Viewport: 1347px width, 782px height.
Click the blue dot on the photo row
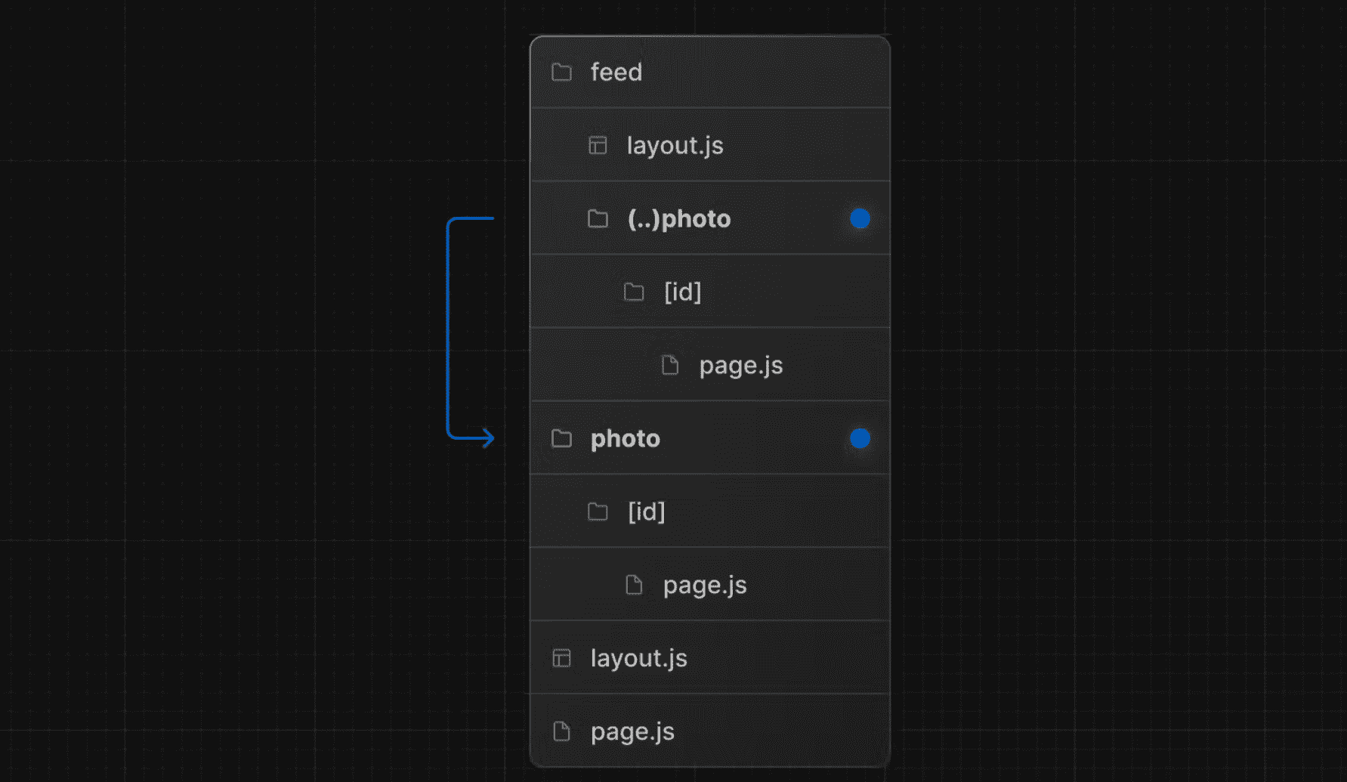click(860, 438)
